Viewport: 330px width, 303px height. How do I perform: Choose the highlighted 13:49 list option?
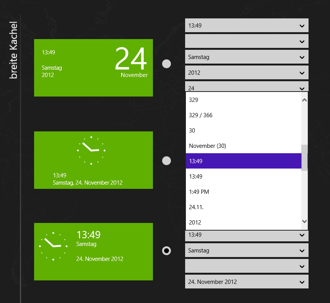243,161
